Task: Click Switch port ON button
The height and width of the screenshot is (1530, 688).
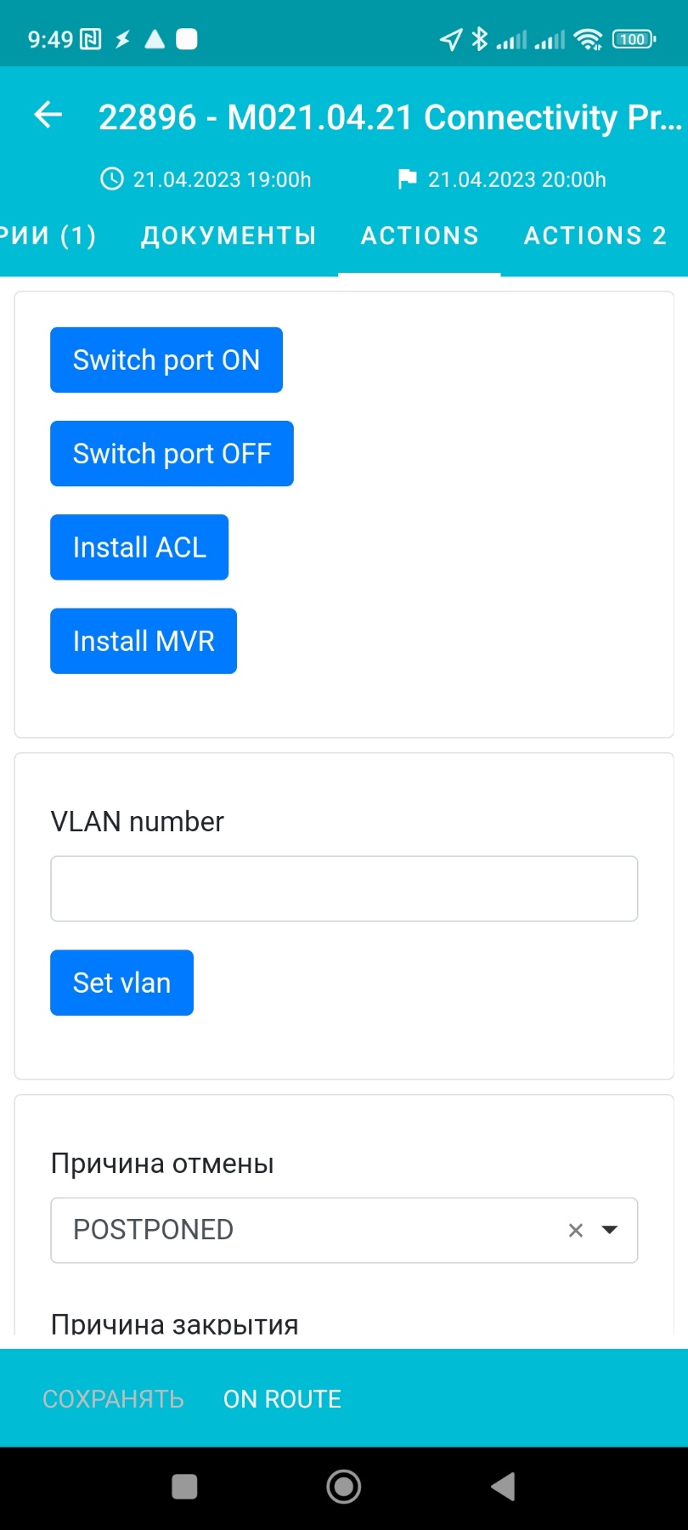Action: (x=166, y=360)
